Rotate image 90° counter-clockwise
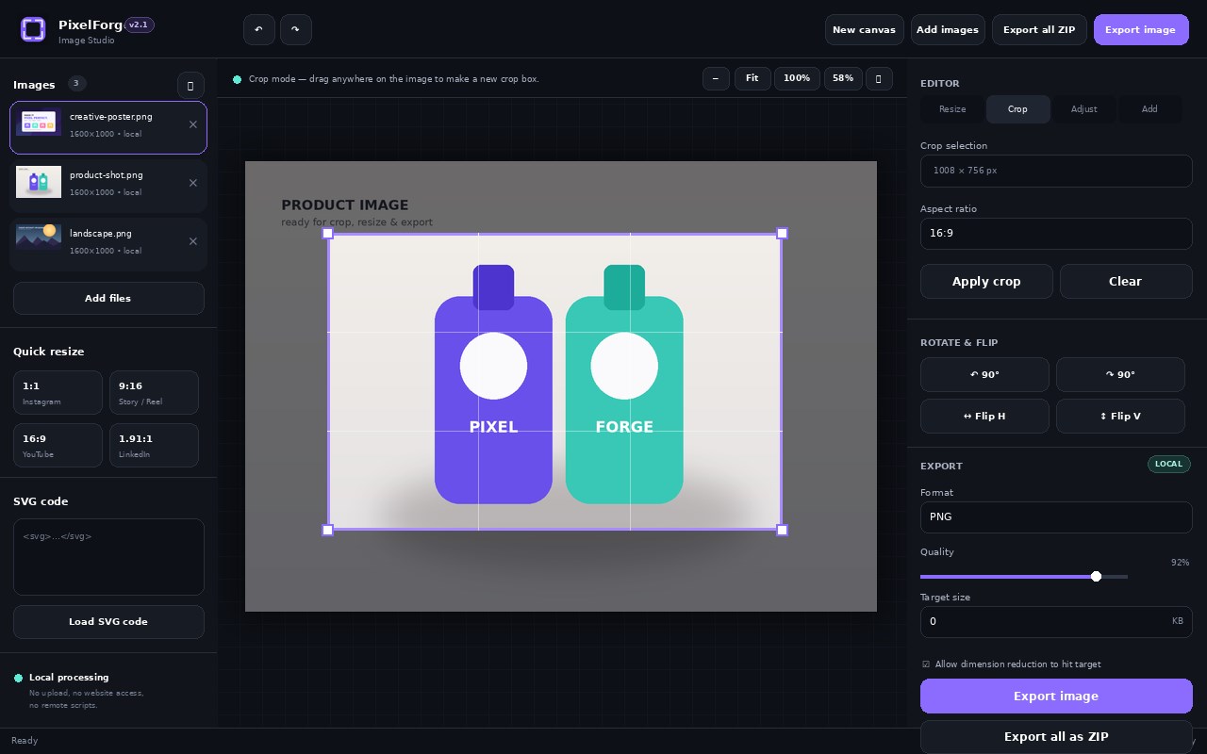The height and width of the screenshot is (754, 1207). [x=984, y=374]
